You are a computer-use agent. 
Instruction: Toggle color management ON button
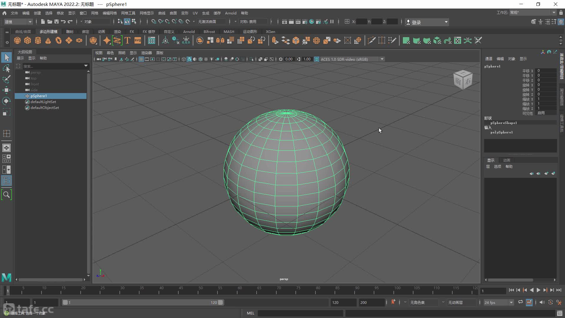pyautogui.click(x=317, y=59)
